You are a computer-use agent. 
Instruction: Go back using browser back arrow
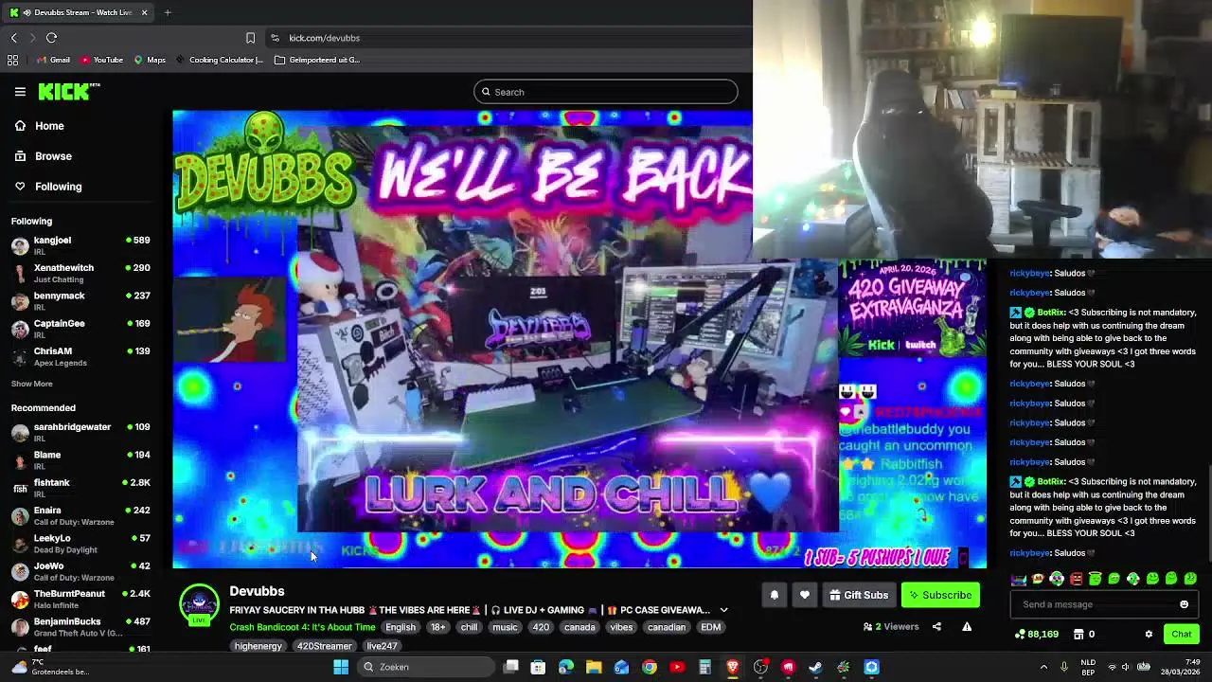13,38
